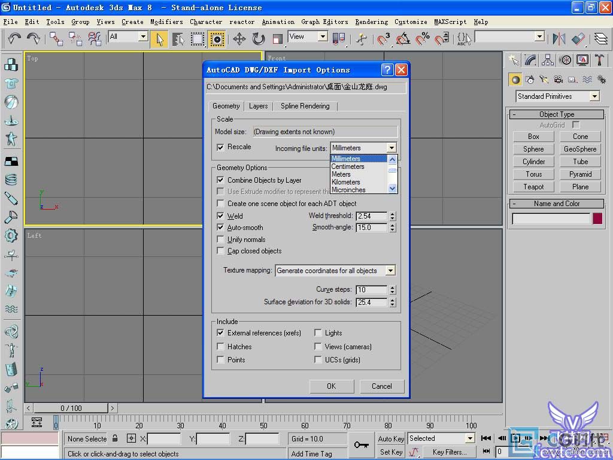Check the Cap closed objects checkbox

point(220,251)
